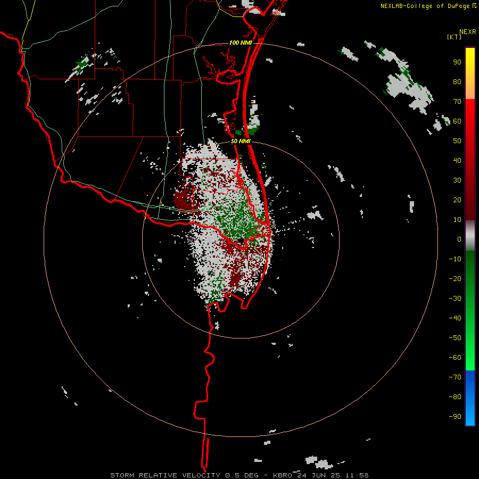
Task: Click the 100 NMI range ring label
Action: coord(241,43)
